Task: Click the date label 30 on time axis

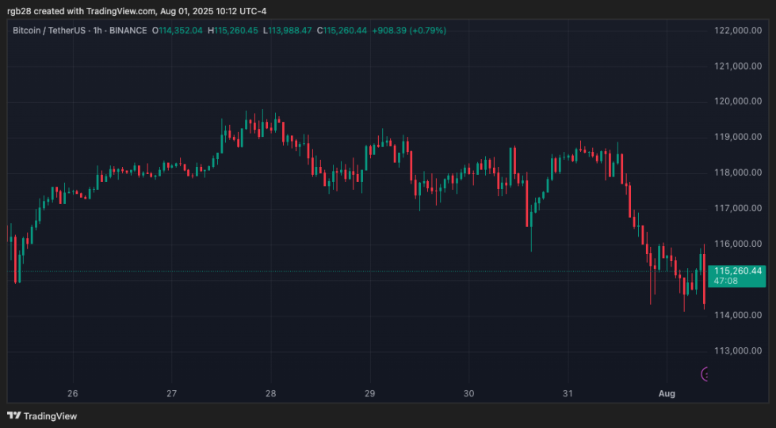Action: 469,393
